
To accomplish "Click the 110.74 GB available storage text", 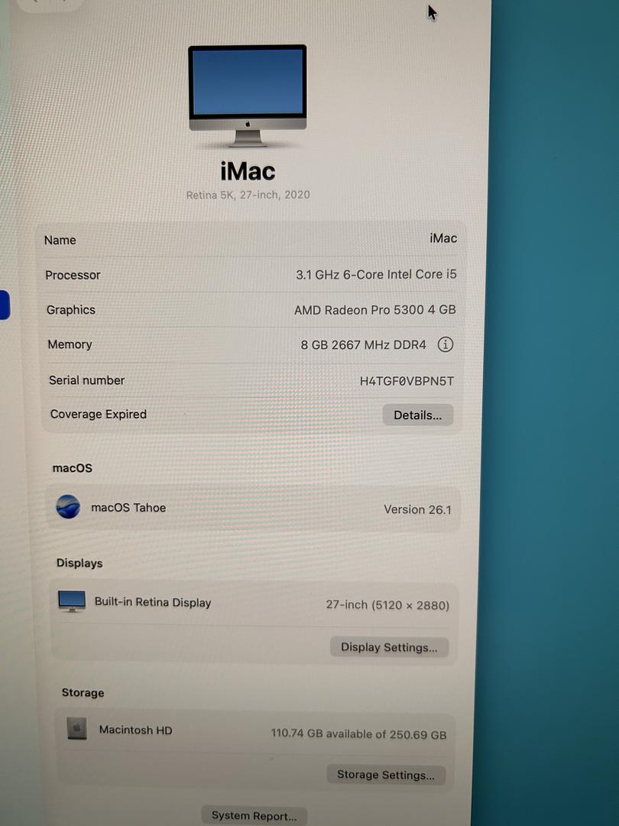I will tap(358, 733).
